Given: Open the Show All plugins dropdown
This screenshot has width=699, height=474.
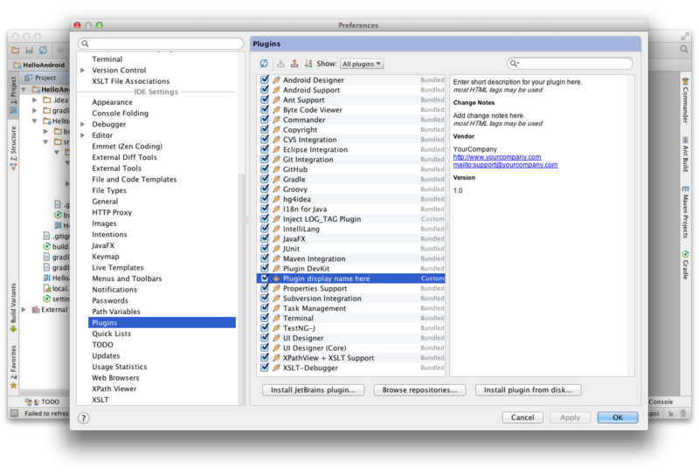Looking at the screenshot, I should coord(362,64).
